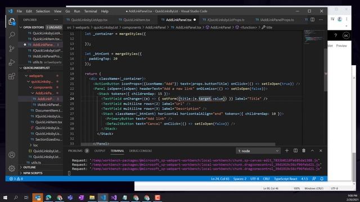Open the taskbar search icon
This screenshot has height=202, width=360.
pyautogui.click(x=16, y=198)
